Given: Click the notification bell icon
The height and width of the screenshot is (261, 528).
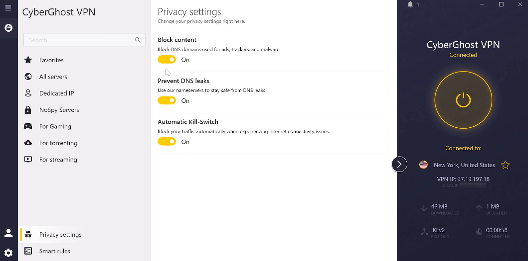Looking at the screenshot, I should click(410, 4).
